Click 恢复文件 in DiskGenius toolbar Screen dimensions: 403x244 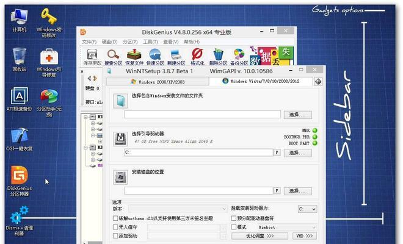[134, 57]
